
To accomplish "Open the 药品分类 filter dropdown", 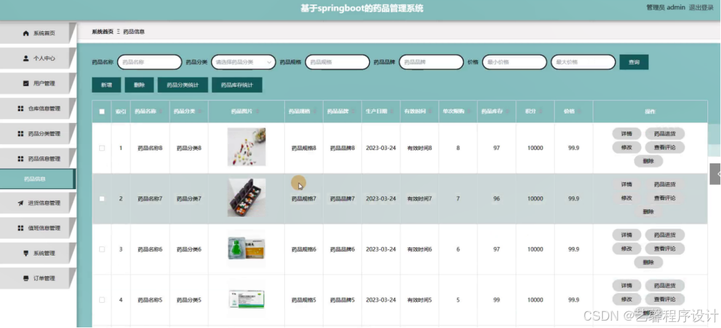I will coord(243,62).
